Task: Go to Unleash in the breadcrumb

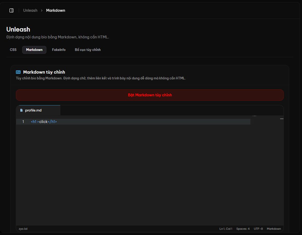Action: [30, 10]
